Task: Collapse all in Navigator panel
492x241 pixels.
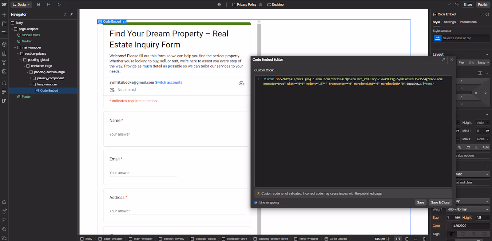Action: [65, 14]
